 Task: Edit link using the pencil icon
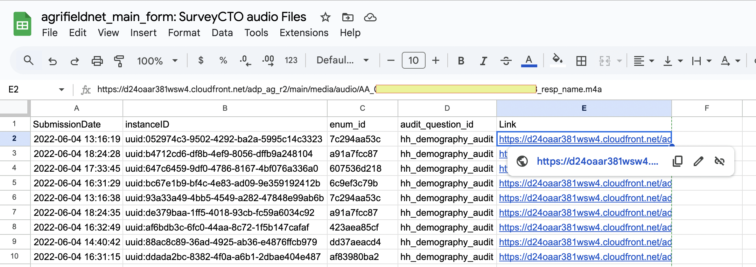698,161
